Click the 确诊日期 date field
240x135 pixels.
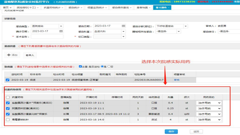(x=47, y=31)
